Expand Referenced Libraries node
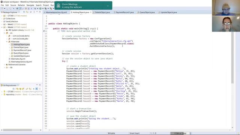 pyautogui.click(x=4, y=64)
